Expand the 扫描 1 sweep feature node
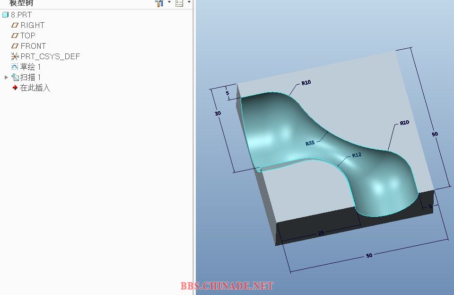454x295 pixels. (6, 77)
